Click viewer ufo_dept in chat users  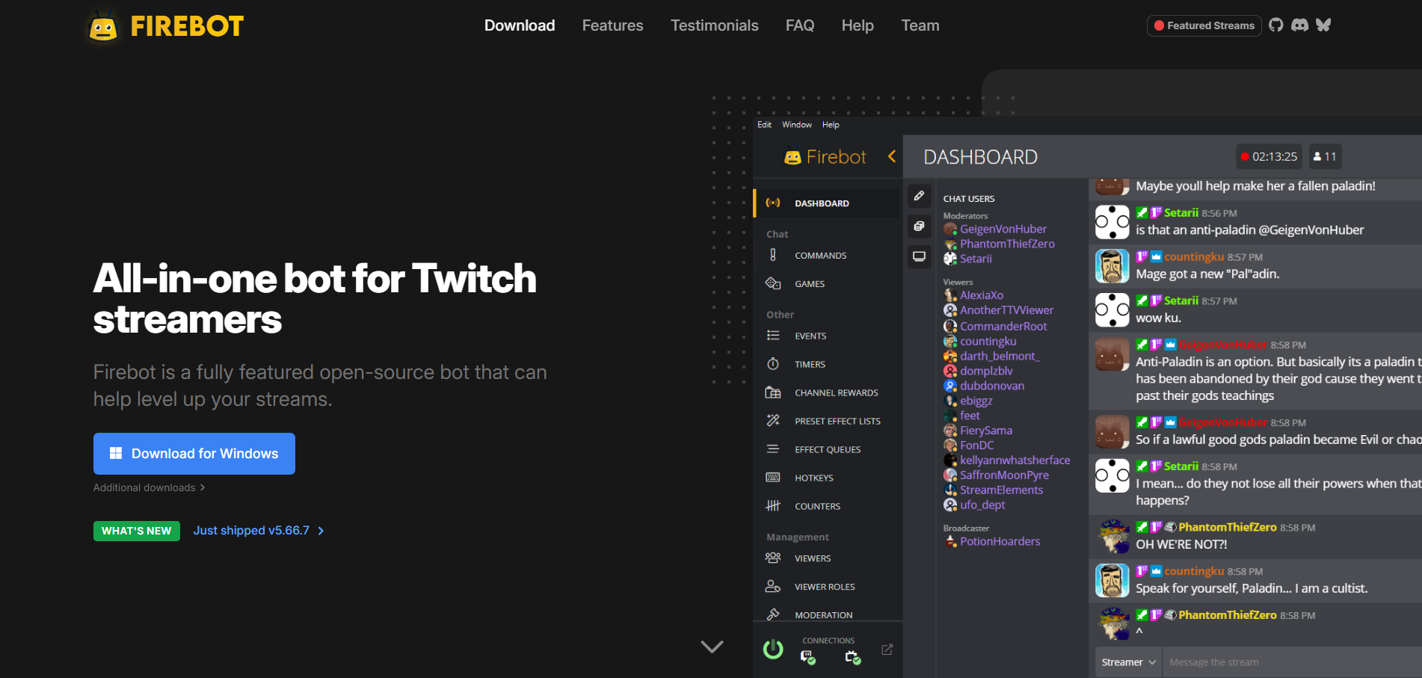coord(982,505)
